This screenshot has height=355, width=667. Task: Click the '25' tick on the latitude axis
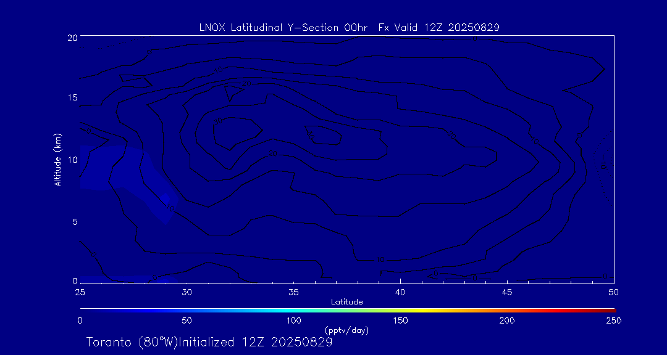click(80, 292)
